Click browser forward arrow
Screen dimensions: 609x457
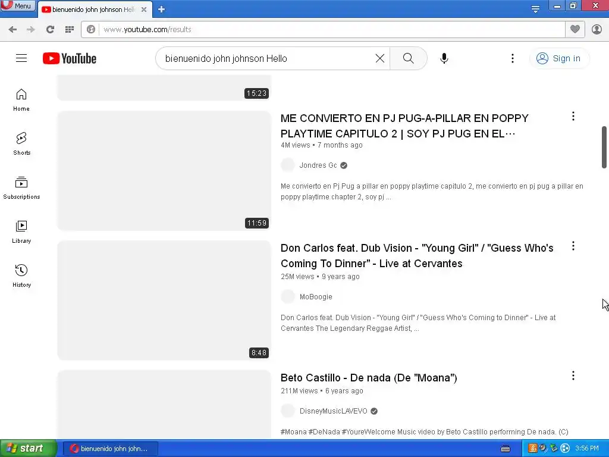click(31, 30)
